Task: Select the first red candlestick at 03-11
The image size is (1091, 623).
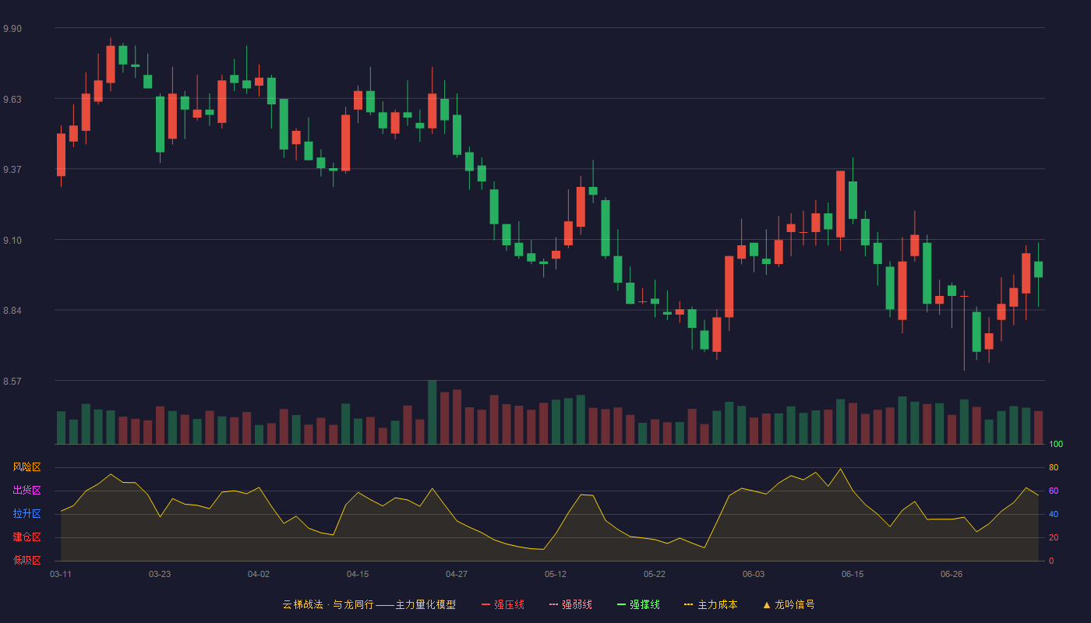Action: click(x=61, y=155)
